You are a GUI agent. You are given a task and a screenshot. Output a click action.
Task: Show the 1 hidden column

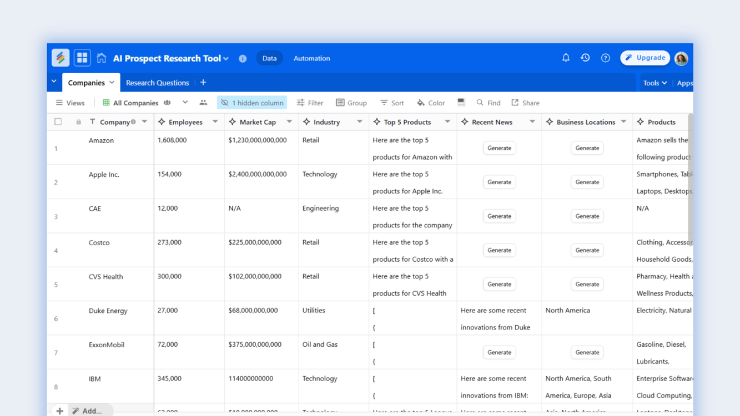251,103
